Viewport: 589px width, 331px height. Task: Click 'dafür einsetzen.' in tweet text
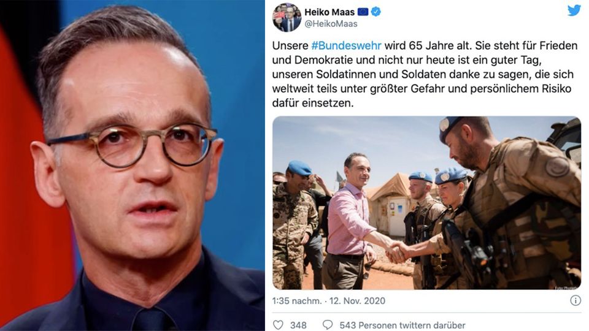[x=313, y=103]
